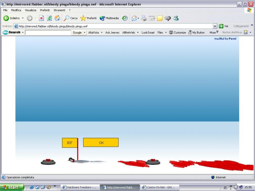Expand the address bar dropdown arrow

click(215, 26)
